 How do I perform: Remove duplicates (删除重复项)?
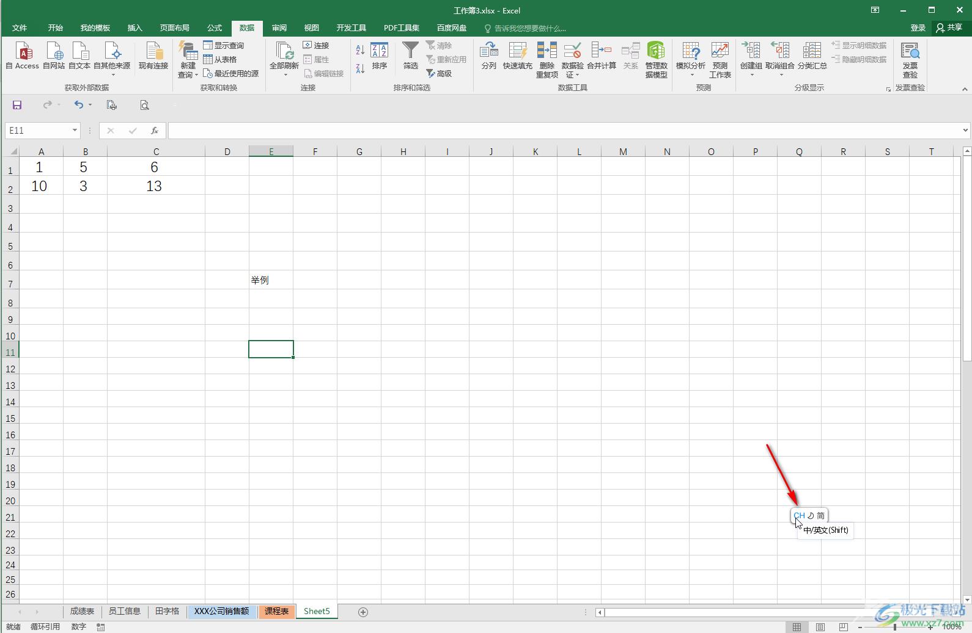coord(547,59)
